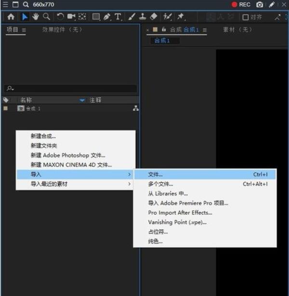Click the magnifier icon beside 660x770
289x296 pixels.
pos(26,4)
